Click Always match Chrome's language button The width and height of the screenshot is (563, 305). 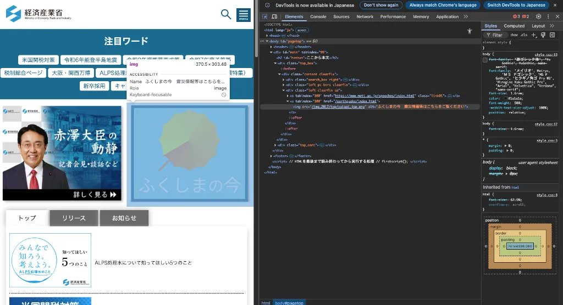coord(443,5)
